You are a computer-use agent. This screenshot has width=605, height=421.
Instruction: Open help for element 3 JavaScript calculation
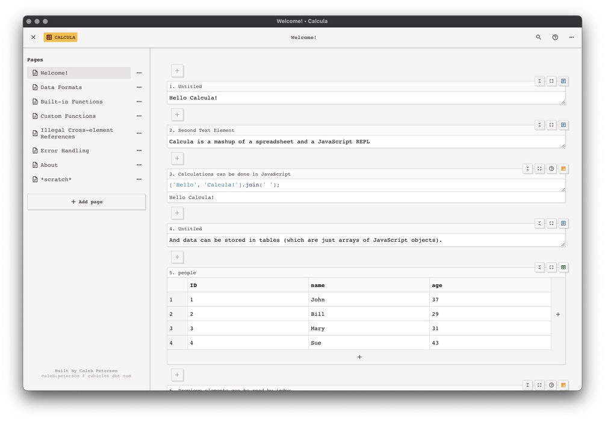point(551,168)
